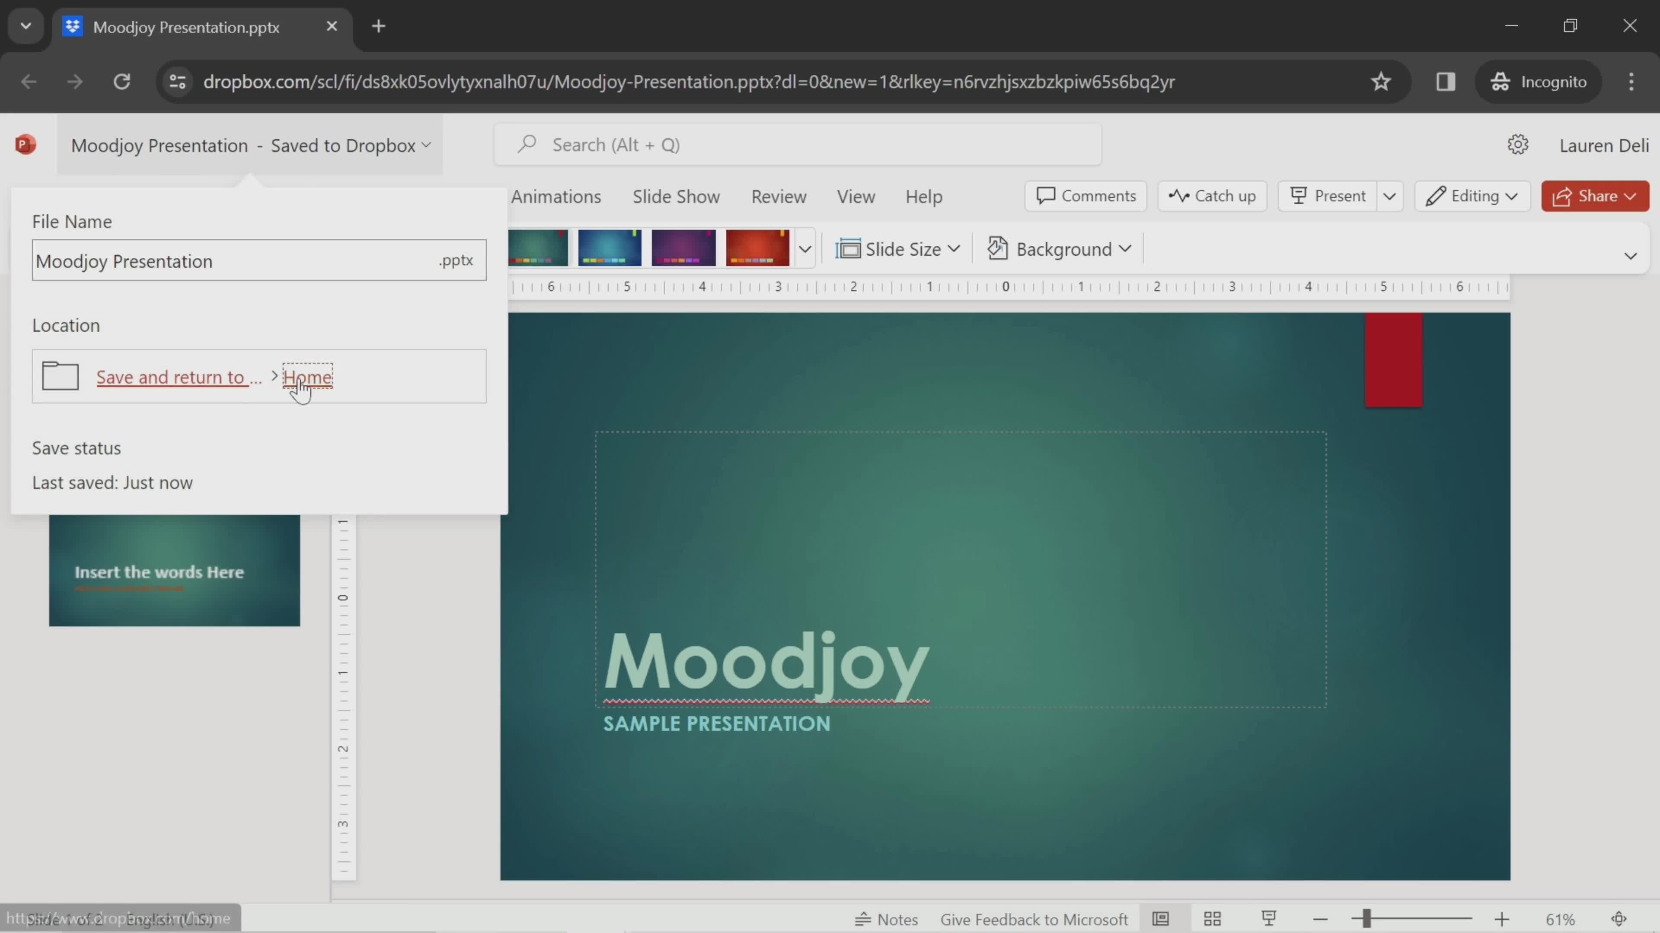
Task: Click the folder icon in Location
Action: click(60, 376)
